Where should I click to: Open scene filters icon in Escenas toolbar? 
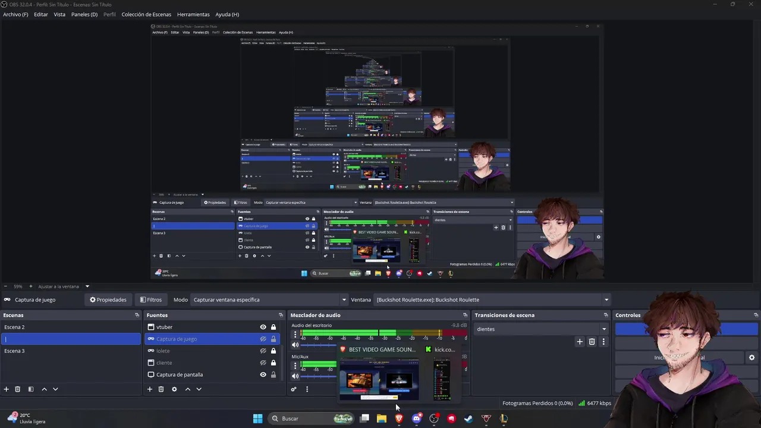[31, 389]
